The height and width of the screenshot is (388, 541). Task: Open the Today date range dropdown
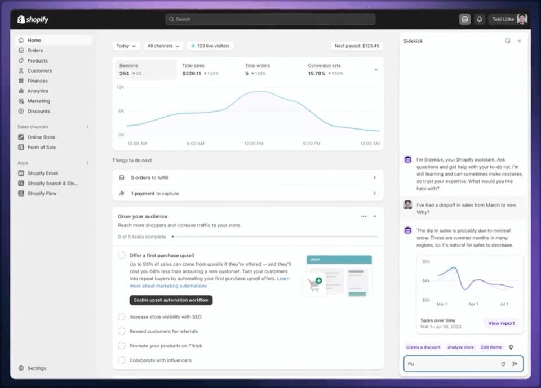[126, 46]
